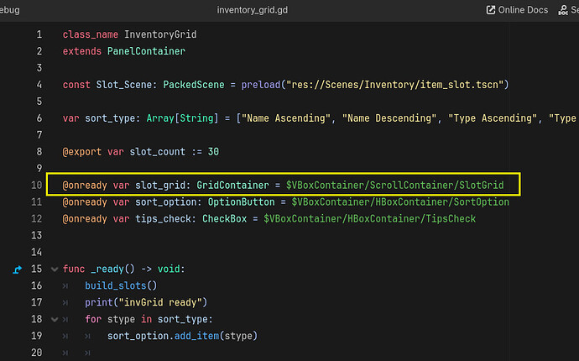The image size is (579, 361).
Task: Click OptionButton type on line 11
Action: point(241,202)
